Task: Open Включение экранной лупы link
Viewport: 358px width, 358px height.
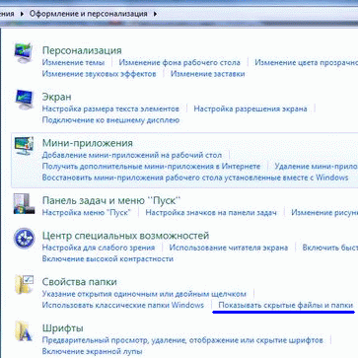Action: pyautogui.click(x=92, y=351)
